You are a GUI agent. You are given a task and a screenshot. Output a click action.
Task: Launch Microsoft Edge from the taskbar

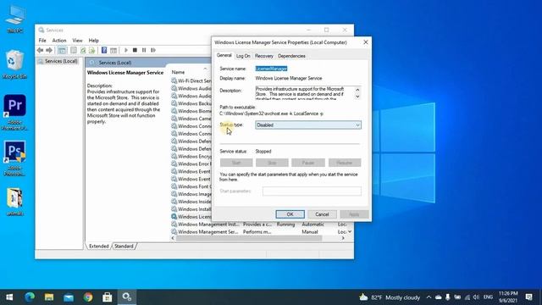point(30,297)
